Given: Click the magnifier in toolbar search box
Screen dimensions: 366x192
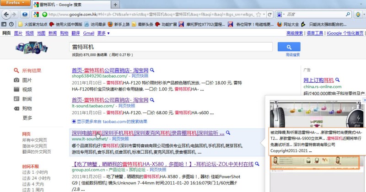Looking at the screenshot, I should coord(348,15).
